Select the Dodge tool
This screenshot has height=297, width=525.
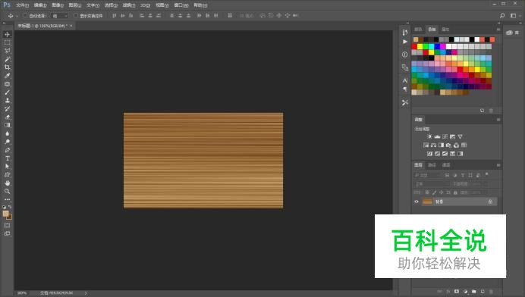[7, 142]
